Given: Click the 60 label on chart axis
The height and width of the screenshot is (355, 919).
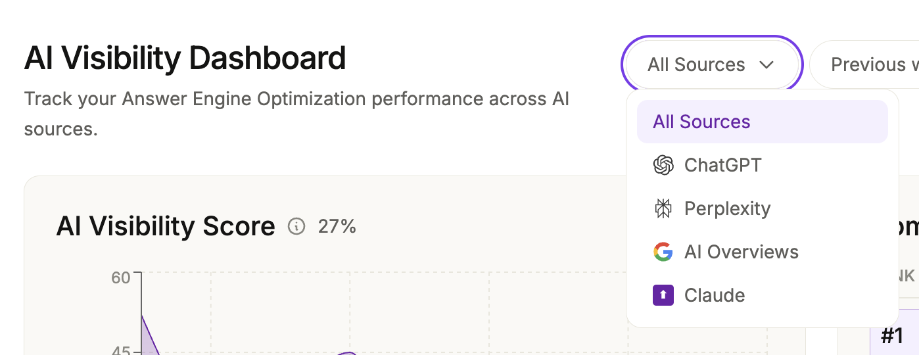Looking at the screenshot, I should (121, 277).
